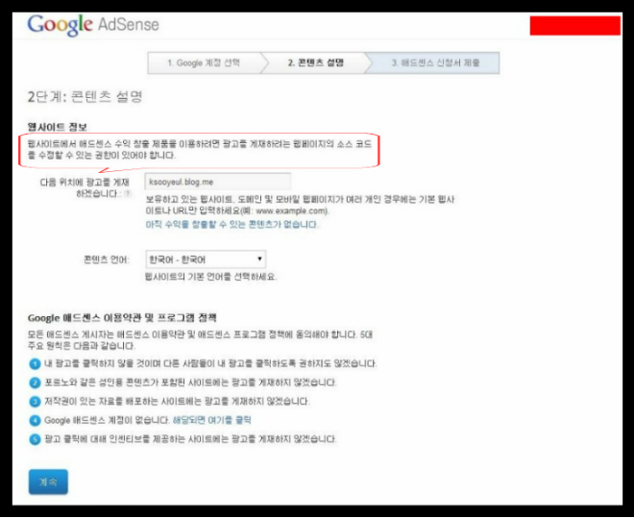Click the 콘텐츠 언어 label

pyautogui.click(x=107, y=259)
